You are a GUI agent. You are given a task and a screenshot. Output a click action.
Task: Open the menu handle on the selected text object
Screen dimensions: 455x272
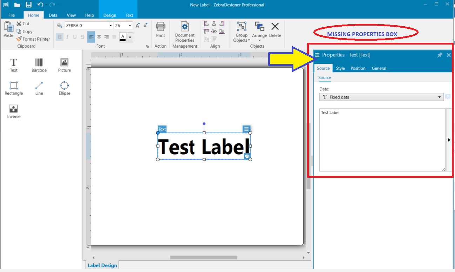pyautogui.click(x=246, y=129)
